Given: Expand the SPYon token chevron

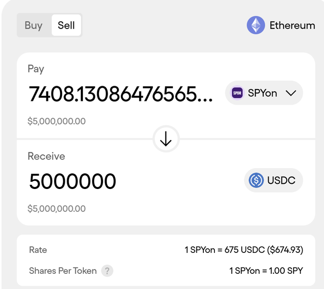Looking at the screenshot, I should [291, 93].
